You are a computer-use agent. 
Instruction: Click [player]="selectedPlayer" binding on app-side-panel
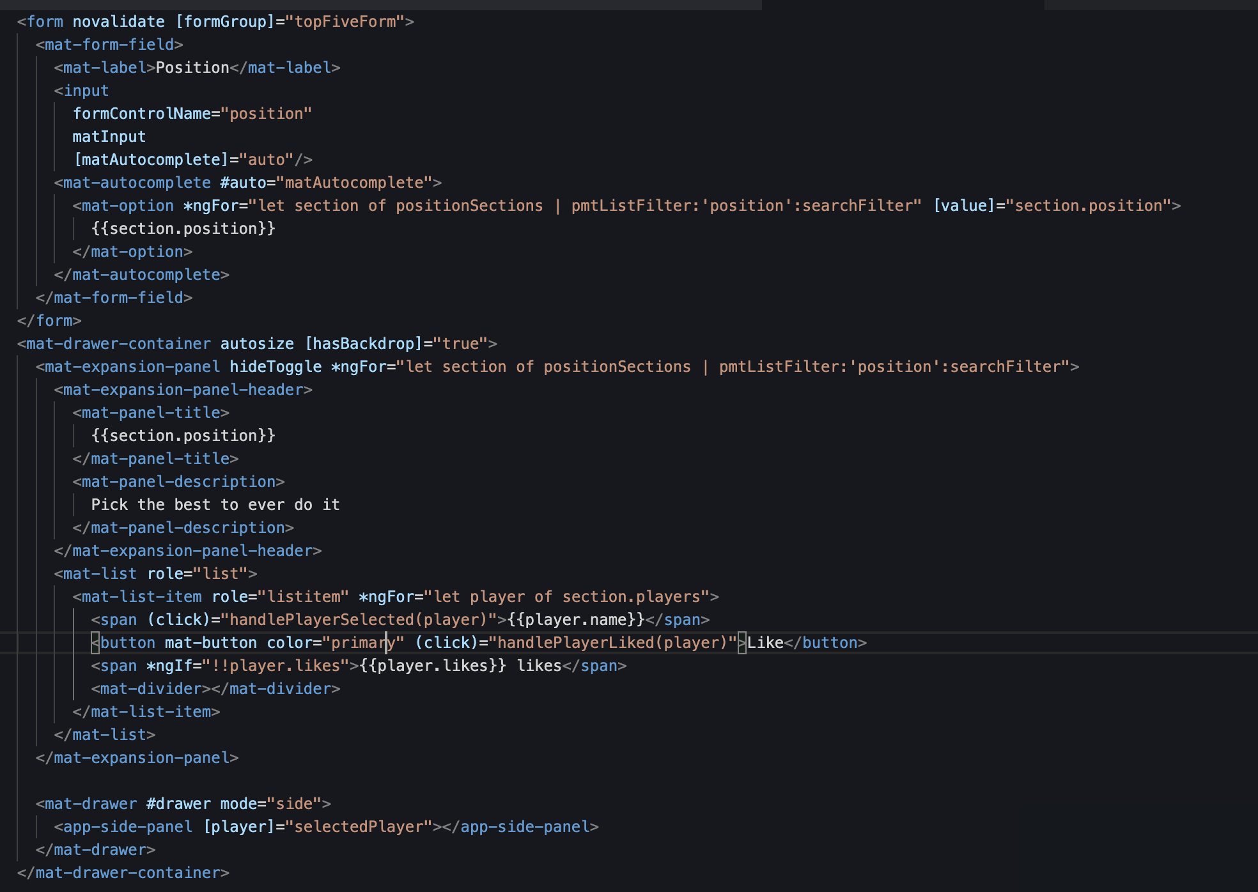click(318, 827)
